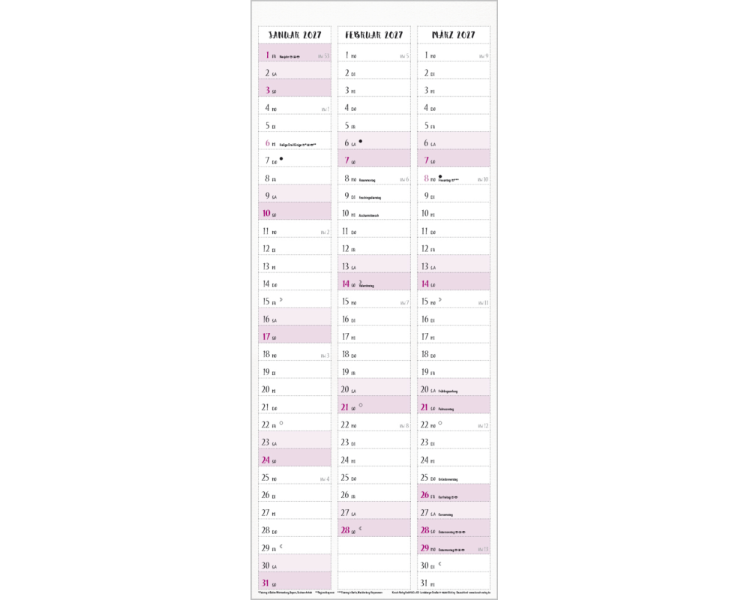Click the KW 5 week number in February

coord(403,55)
